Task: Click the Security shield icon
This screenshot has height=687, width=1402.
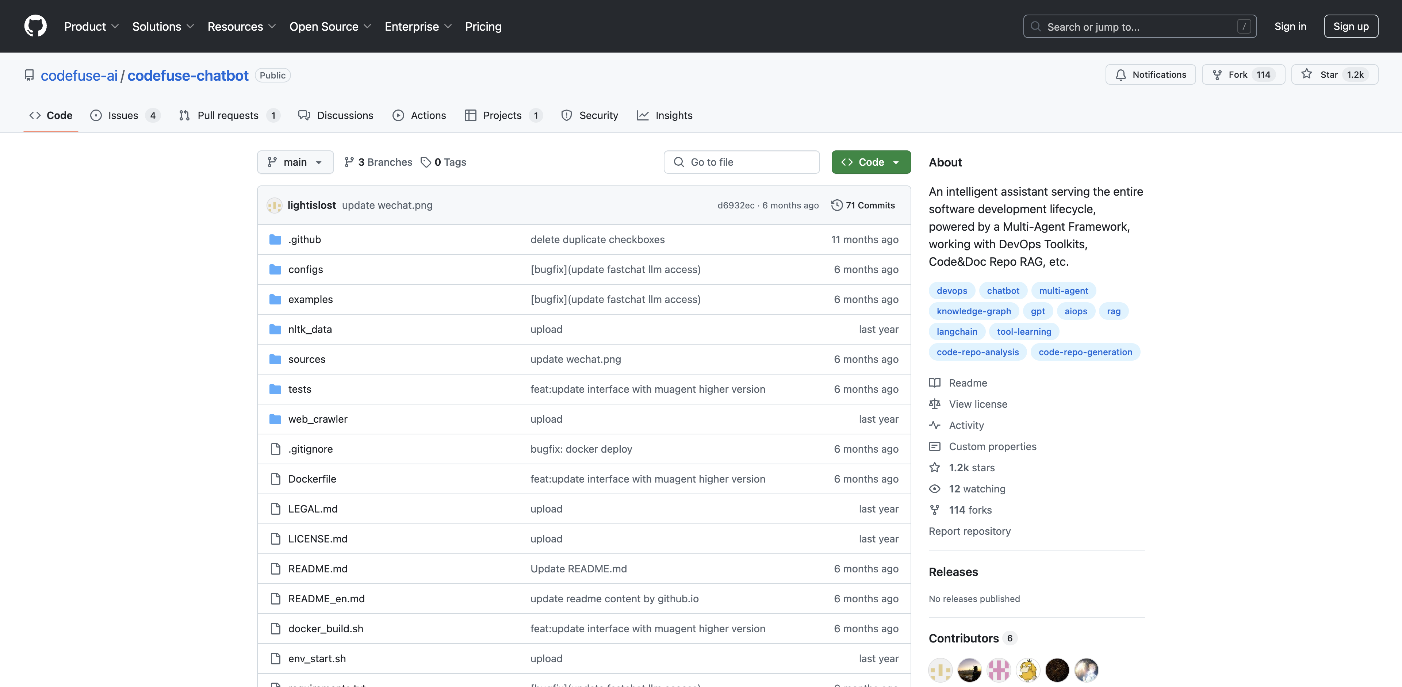Action: pos(565,115)
